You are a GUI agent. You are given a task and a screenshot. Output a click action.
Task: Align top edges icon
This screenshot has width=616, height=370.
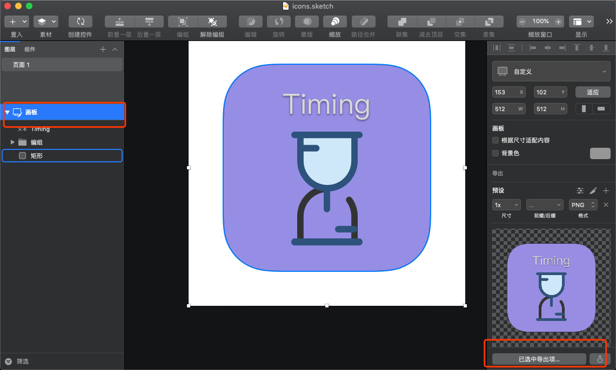point(577,48)
